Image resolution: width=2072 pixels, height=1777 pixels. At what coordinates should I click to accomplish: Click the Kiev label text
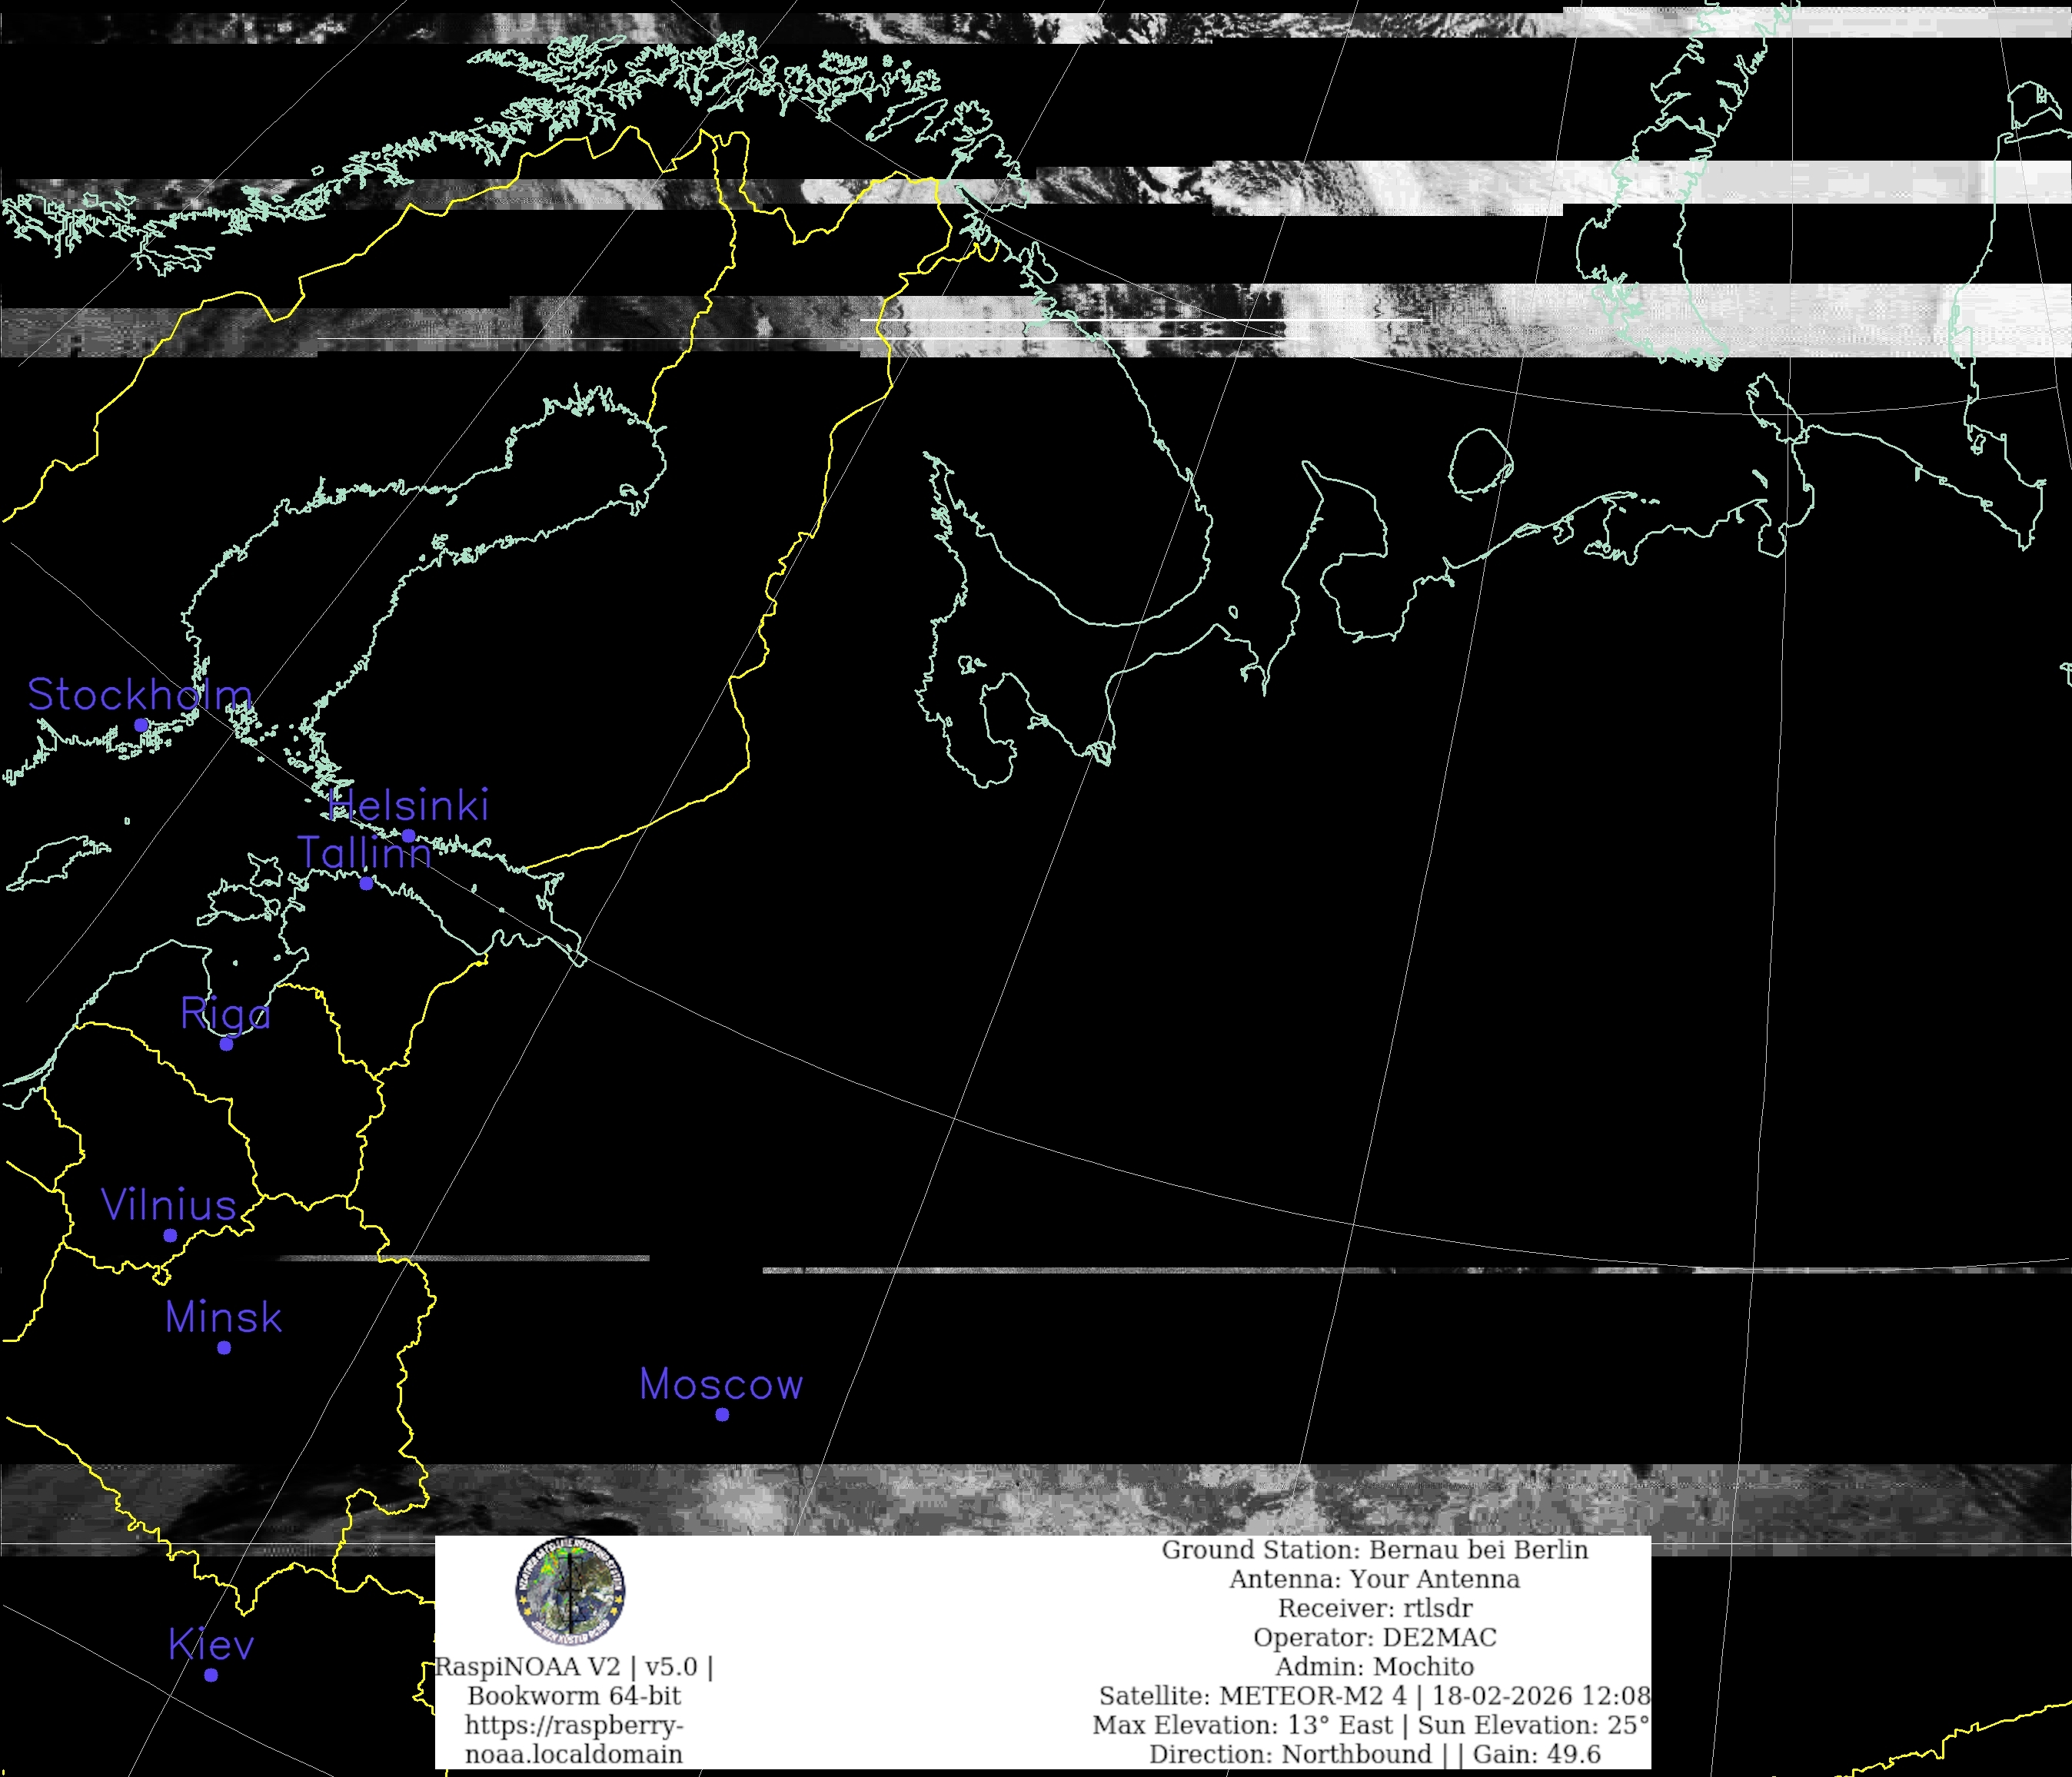(211, 1644)
